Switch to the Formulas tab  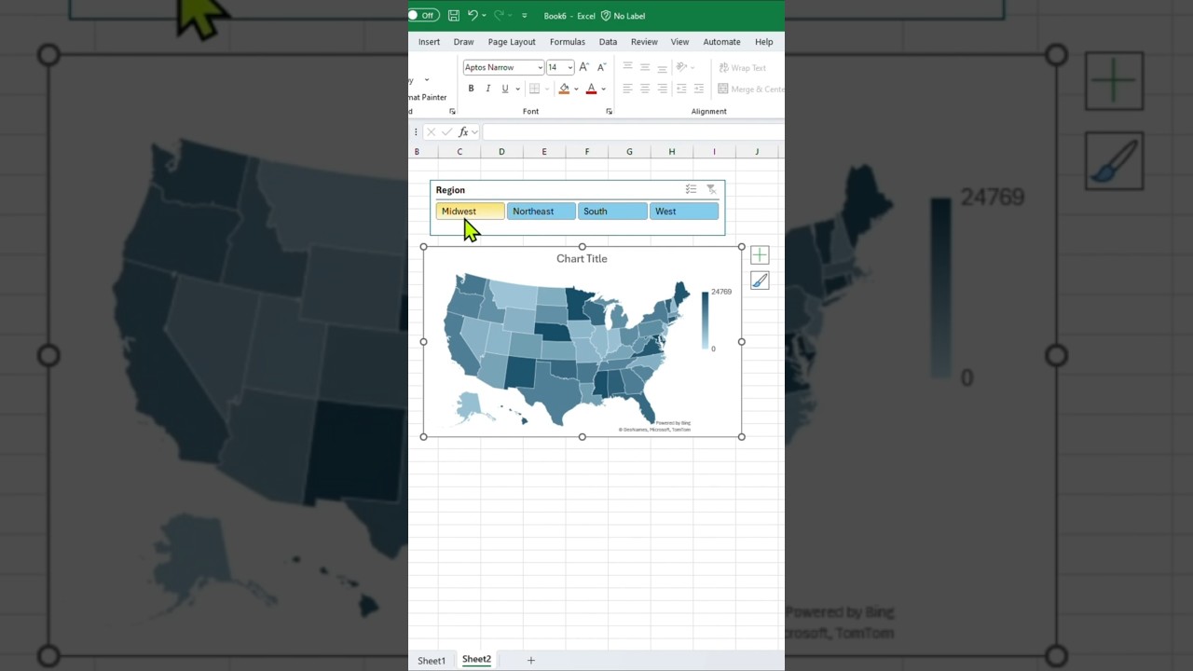click(568, 42)
